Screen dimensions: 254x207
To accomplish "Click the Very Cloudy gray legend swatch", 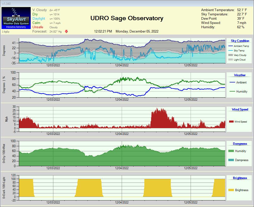I will click(x=231, y=55).
